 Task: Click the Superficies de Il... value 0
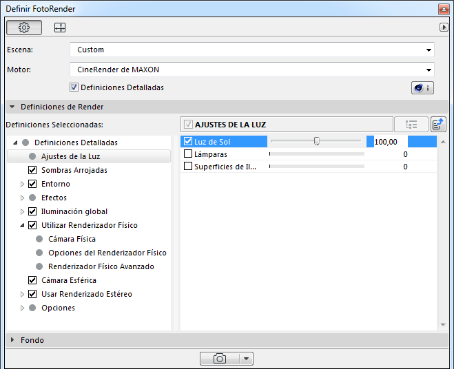pos(405,167)
